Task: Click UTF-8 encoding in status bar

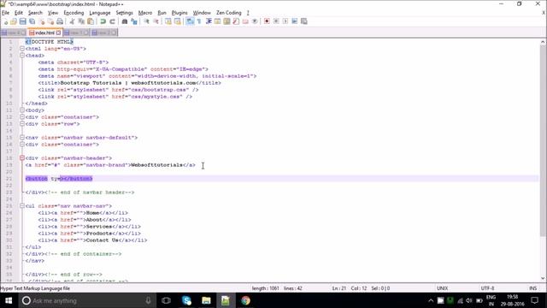Action: (x=488, y=288)
